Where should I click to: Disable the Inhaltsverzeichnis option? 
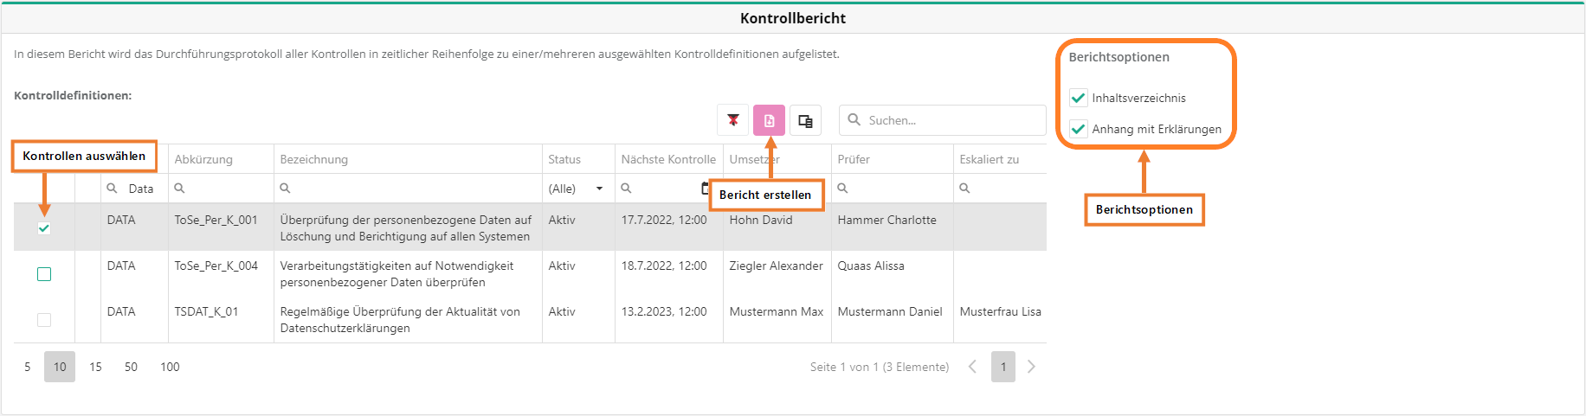(1078, 98)
